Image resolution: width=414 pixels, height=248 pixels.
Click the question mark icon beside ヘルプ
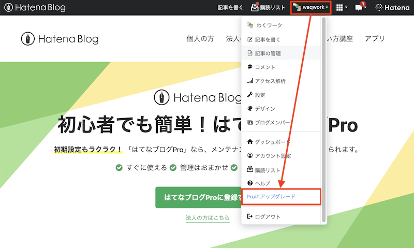[250, 183]
